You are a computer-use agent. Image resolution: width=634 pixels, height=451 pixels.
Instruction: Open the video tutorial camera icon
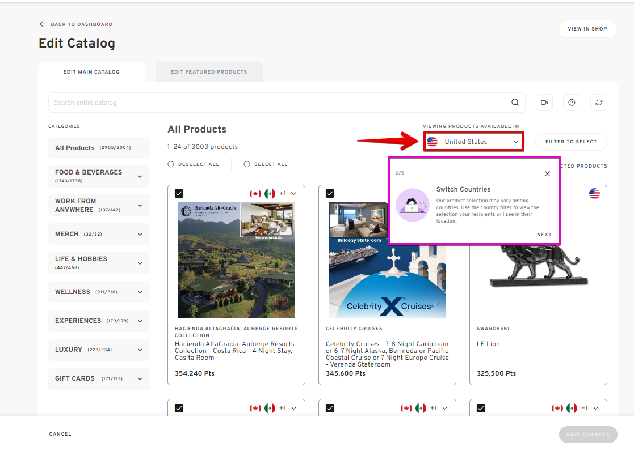point(544,103)
